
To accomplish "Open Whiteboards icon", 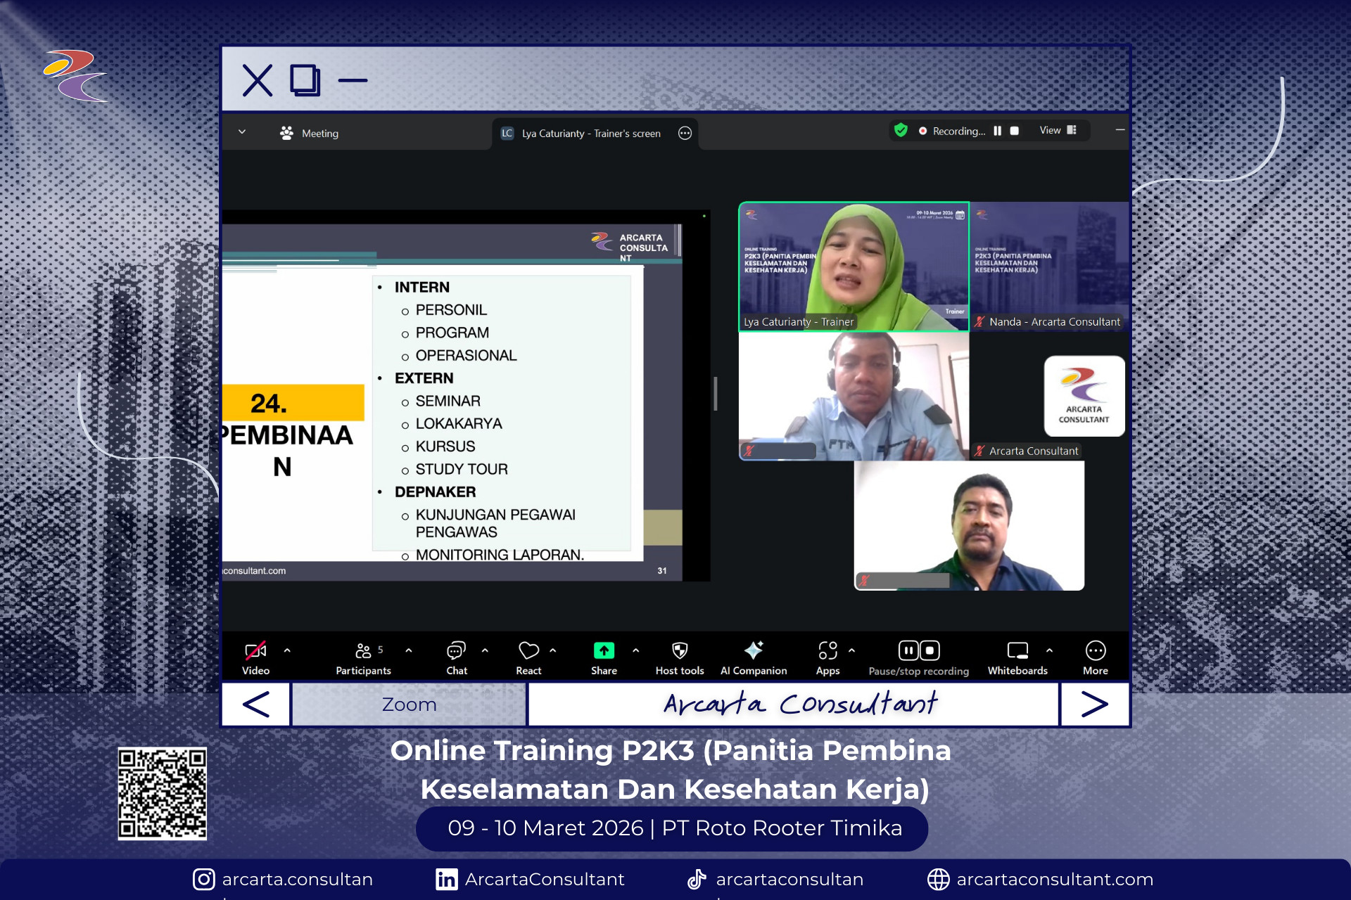I will click(x=1017, y=651).
